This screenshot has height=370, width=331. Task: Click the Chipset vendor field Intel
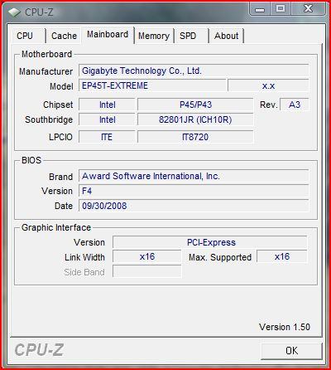point(107,105)
